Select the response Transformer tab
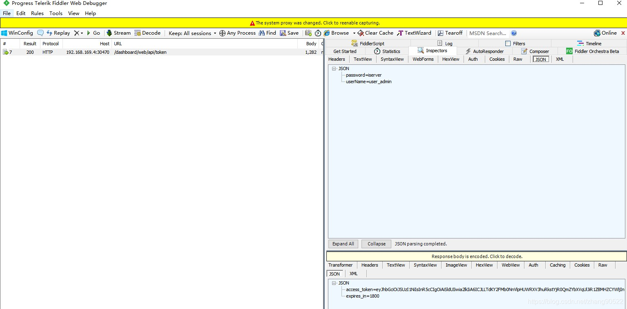The height and width of the screenshot is (309, 627). point(340,265)
